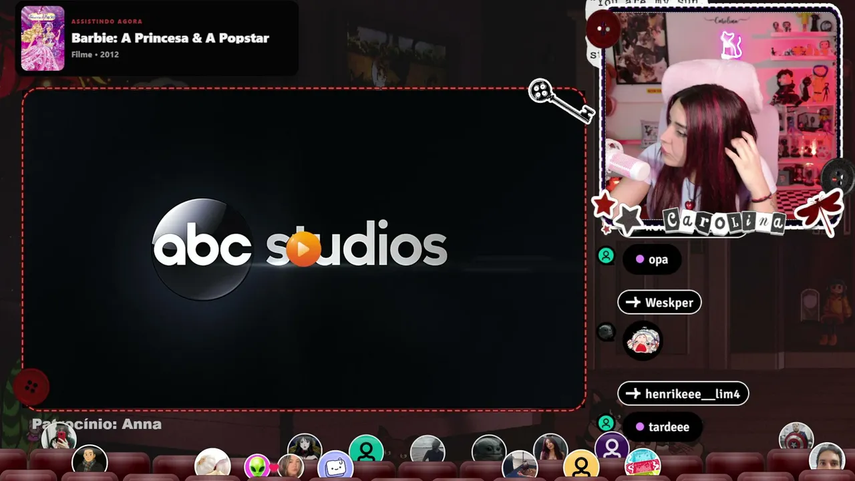Viewport: 855px width, 481px height.
Task: Open the "opa" chat message bubble
Action: click(652, 259)
